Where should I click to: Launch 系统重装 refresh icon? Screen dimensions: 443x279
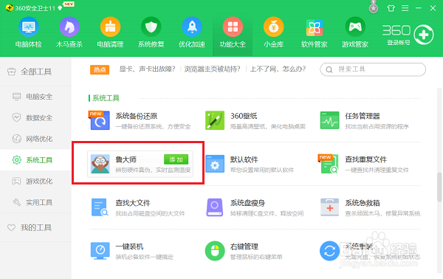(x=329, y=251)
